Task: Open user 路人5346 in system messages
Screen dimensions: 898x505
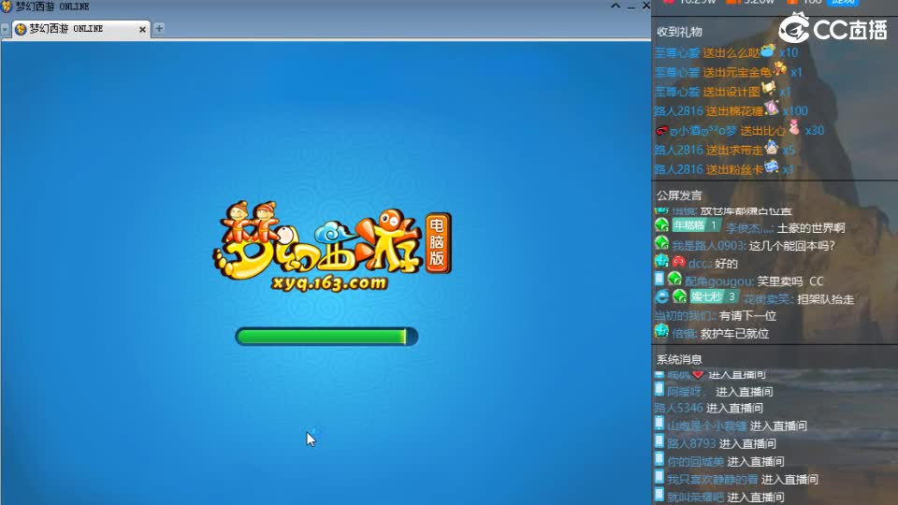Action: click(x=678, y=409)
